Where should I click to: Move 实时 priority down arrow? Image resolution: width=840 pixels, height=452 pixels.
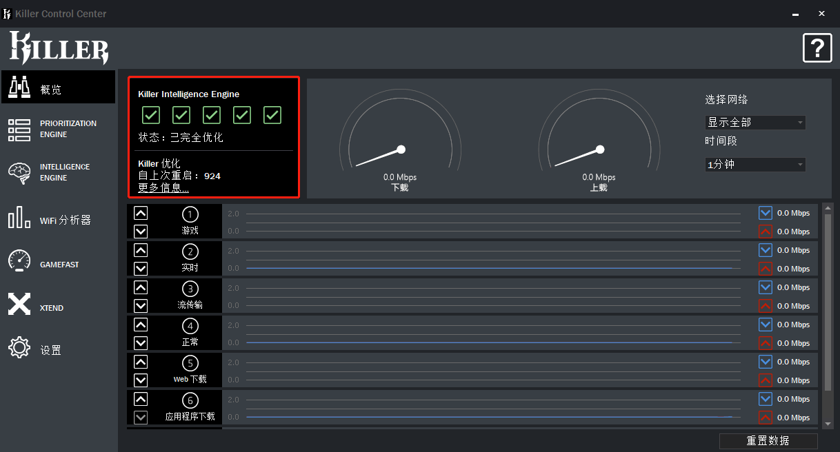pos(141,268)
